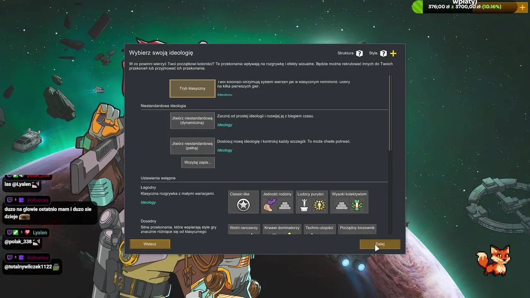The image size is (530, 298).
Task: Pick the Krwawi dominatorzy preset
Action: click(x=282, y=229)
